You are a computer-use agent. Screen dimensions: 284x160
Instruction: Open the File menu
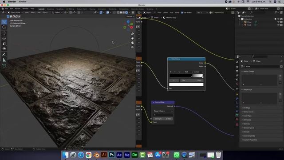(x=7, y=9)
